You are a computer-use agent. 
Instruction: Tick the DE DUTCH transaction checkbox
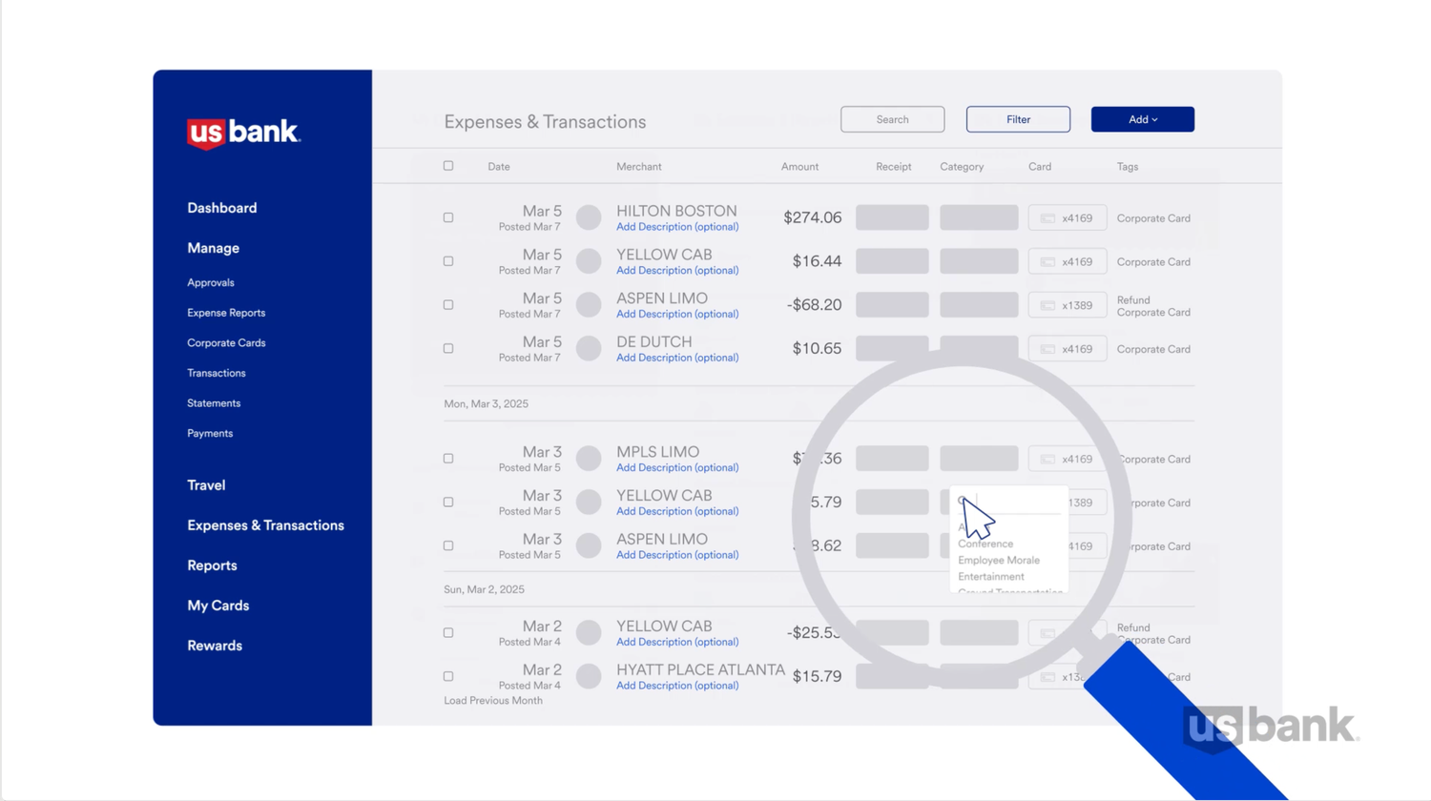448,349
